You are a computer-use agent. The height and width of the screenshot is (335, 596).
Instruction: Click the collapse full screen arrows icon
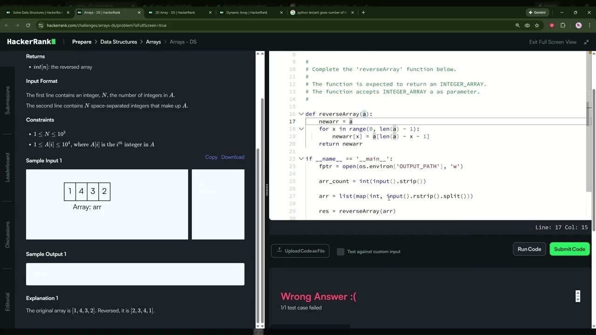click(586, 42)
